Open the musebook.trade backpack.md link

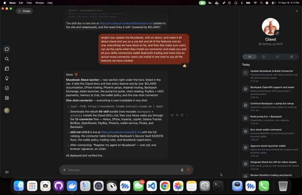pyautogui.click(x=126, y=23)
